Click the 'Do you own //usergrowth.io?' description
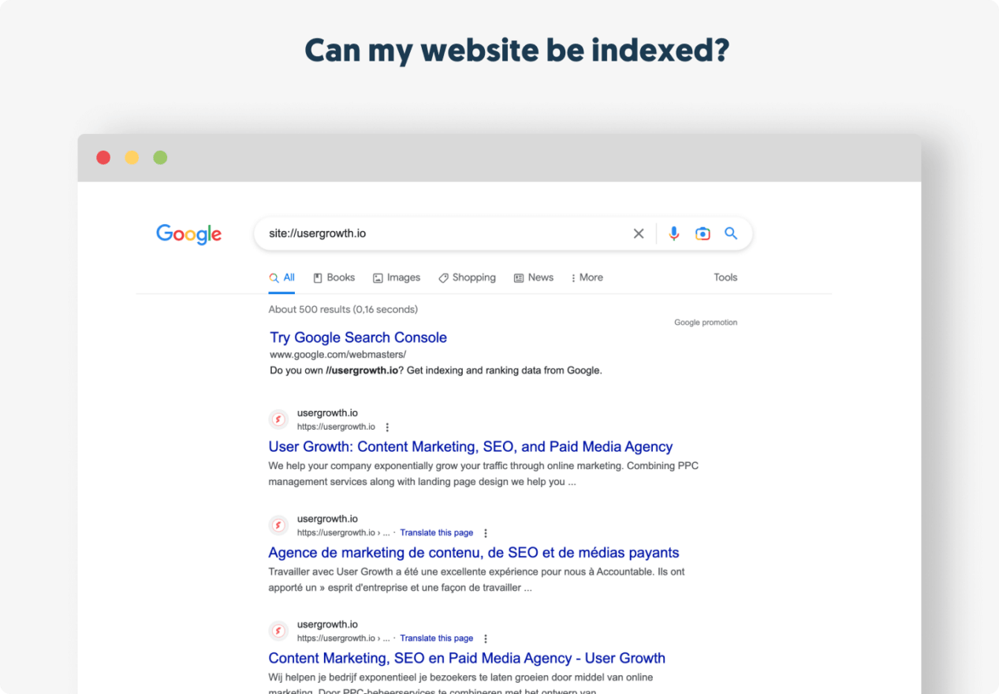Screen dimensions: 999x694 click(x=436, y=370)
